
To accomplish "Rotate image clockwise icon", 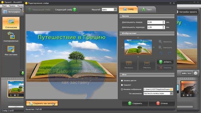I will (x=169, y=53).
